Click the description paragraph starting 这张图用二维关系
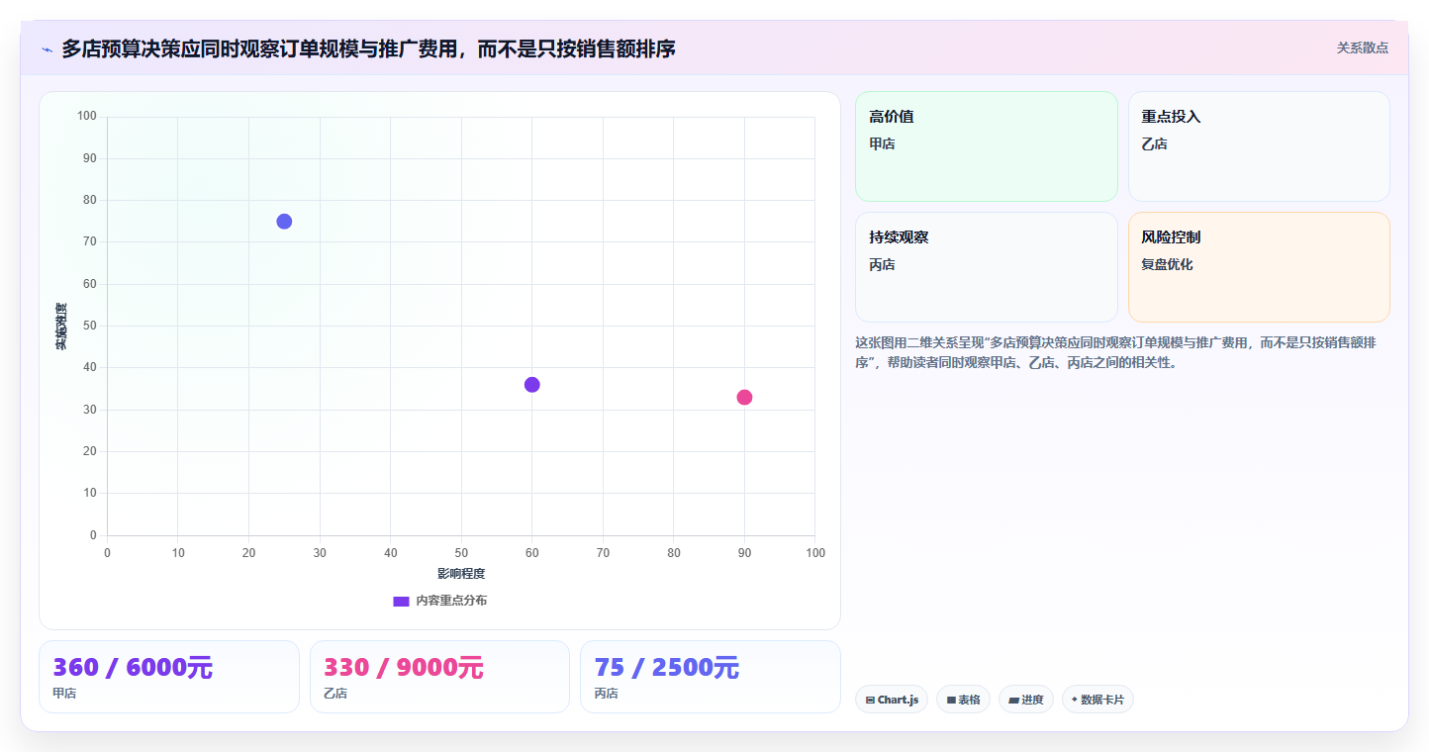 click(x=1115, y=352)
